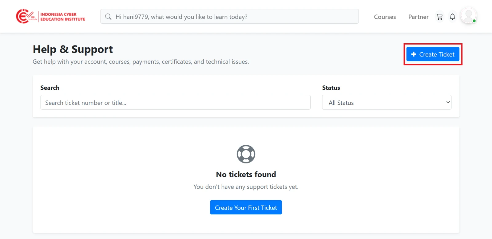Click the Status label above dropdown
Viewport: 492px width, 239px height.
coord(331,88)
